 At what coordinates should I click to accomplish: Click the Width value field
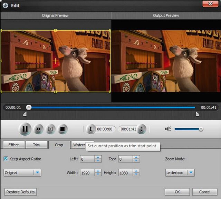87,172
